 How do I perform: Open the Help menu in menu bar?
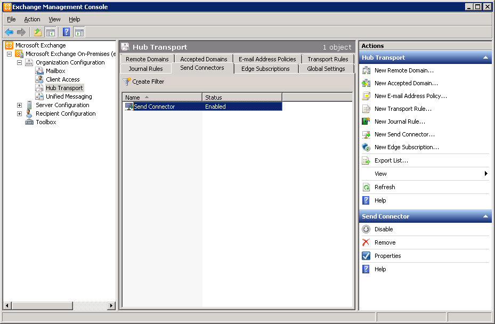[x=75, y=19]
